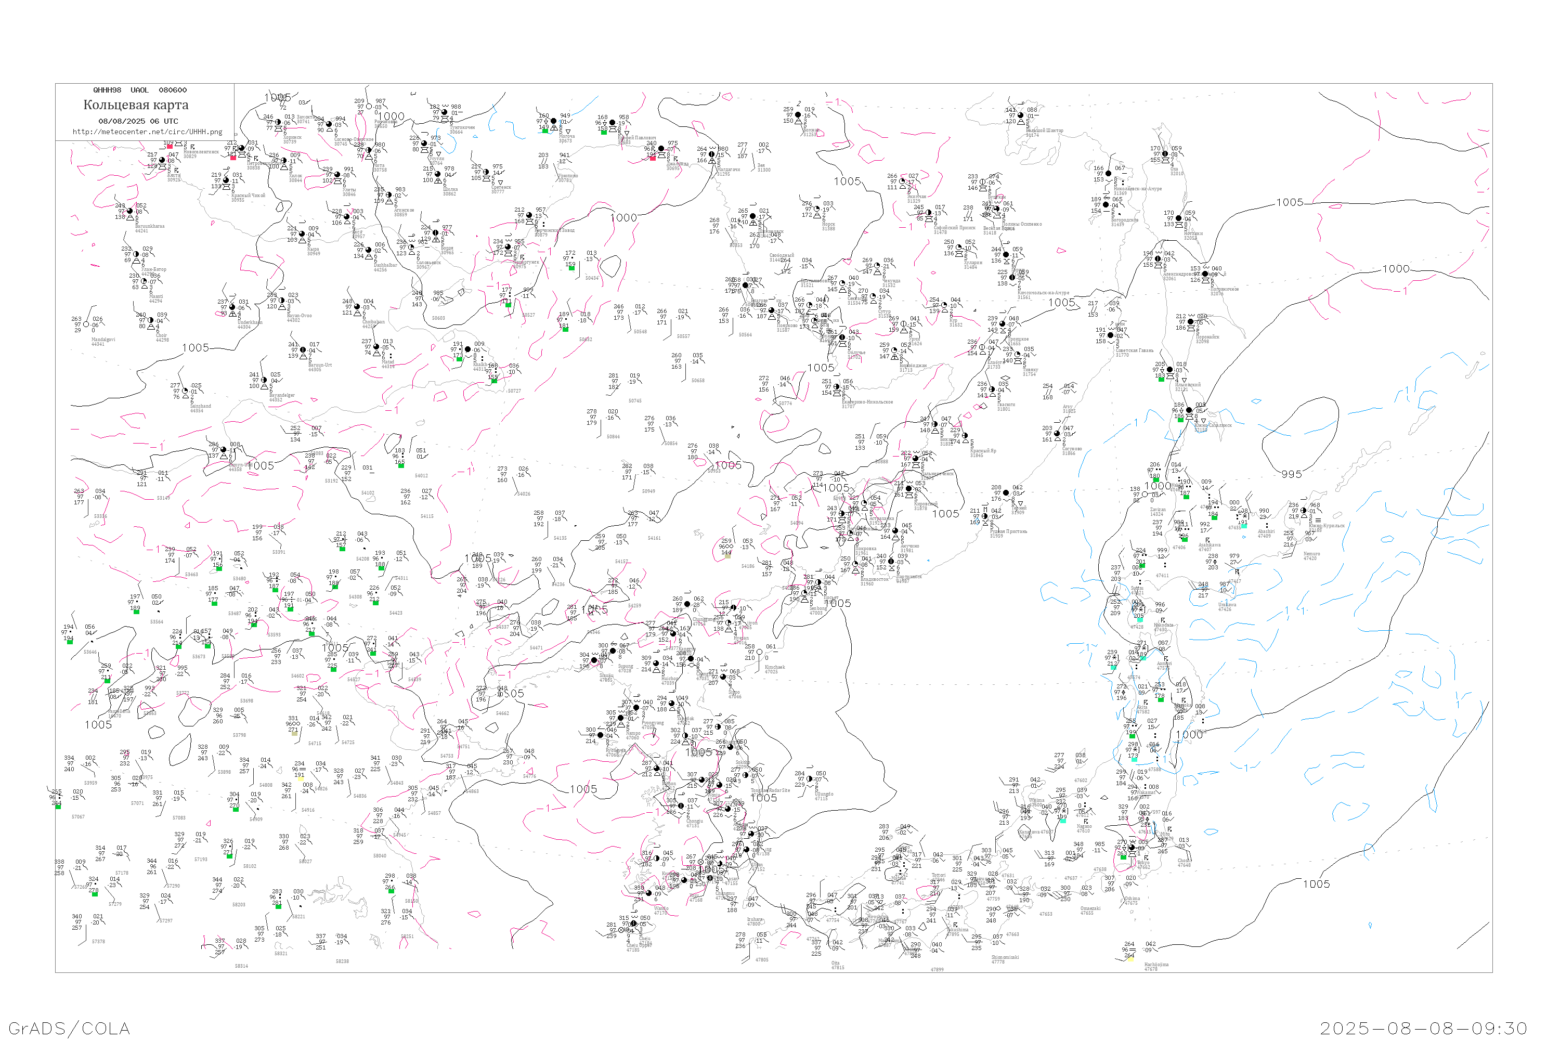Select 'Underkhaan 44304' station label
Viewport: 1560px width, 1040px height.
(x=250, y=324)
